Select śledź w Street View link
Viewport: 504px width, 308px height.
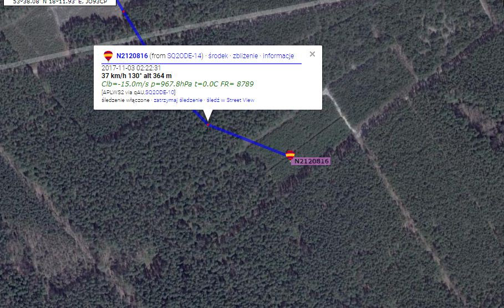pyautogui.click(x=231, y=100)
